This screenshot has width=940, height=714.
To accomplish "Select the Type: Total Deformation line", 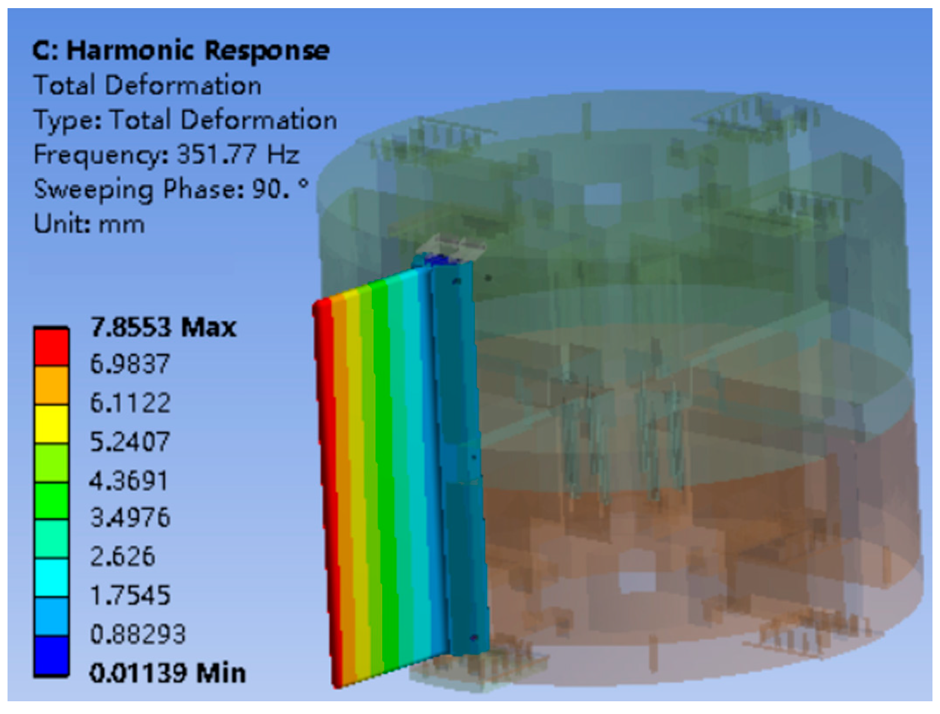I will (185, 120).
